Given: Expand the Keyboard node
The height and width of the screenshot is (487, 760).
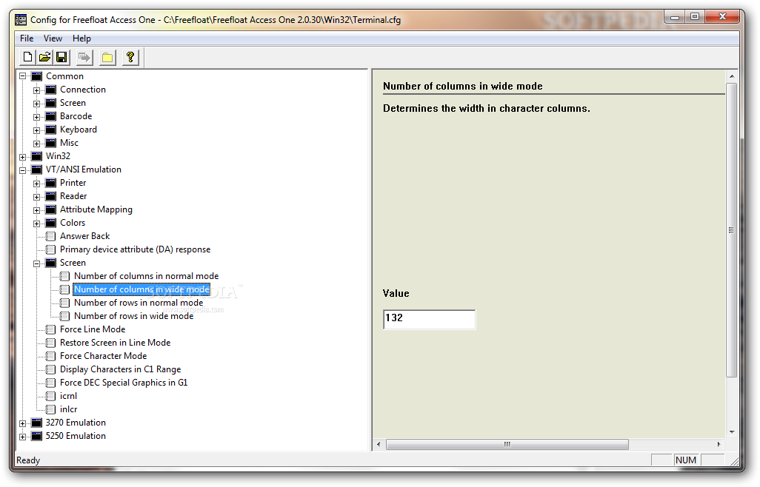Looking at the screenshot, I should click(x=36, y=130).
